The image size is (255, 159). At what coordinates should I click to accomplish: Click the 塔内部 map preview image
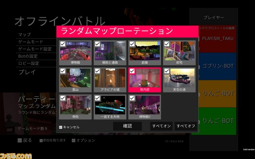[x=145, y=78]
